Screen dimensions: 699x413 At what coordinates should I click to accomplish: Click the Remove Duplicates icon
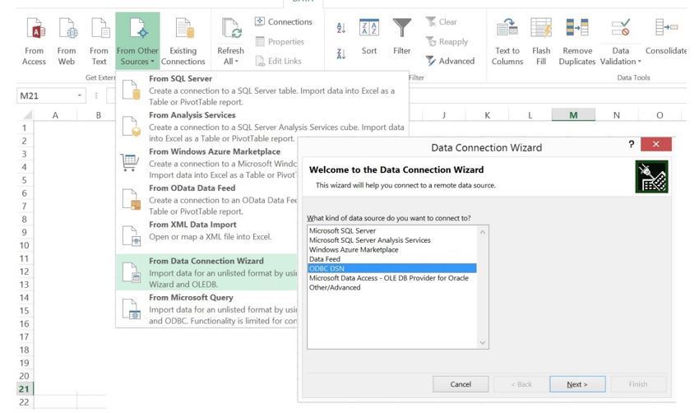pos(576,30)
